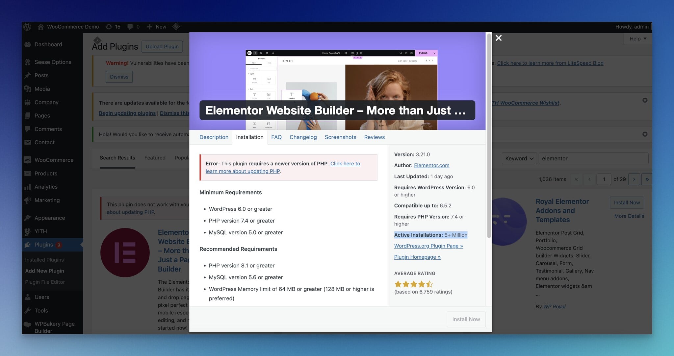Open Dashboard from the sidebar
Viewport: 674px width, 356px height.
click(48, 44)
